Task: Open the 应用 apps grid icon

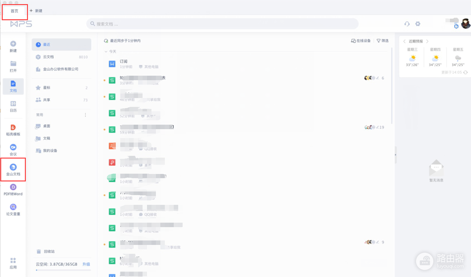Action: (13, 263)
